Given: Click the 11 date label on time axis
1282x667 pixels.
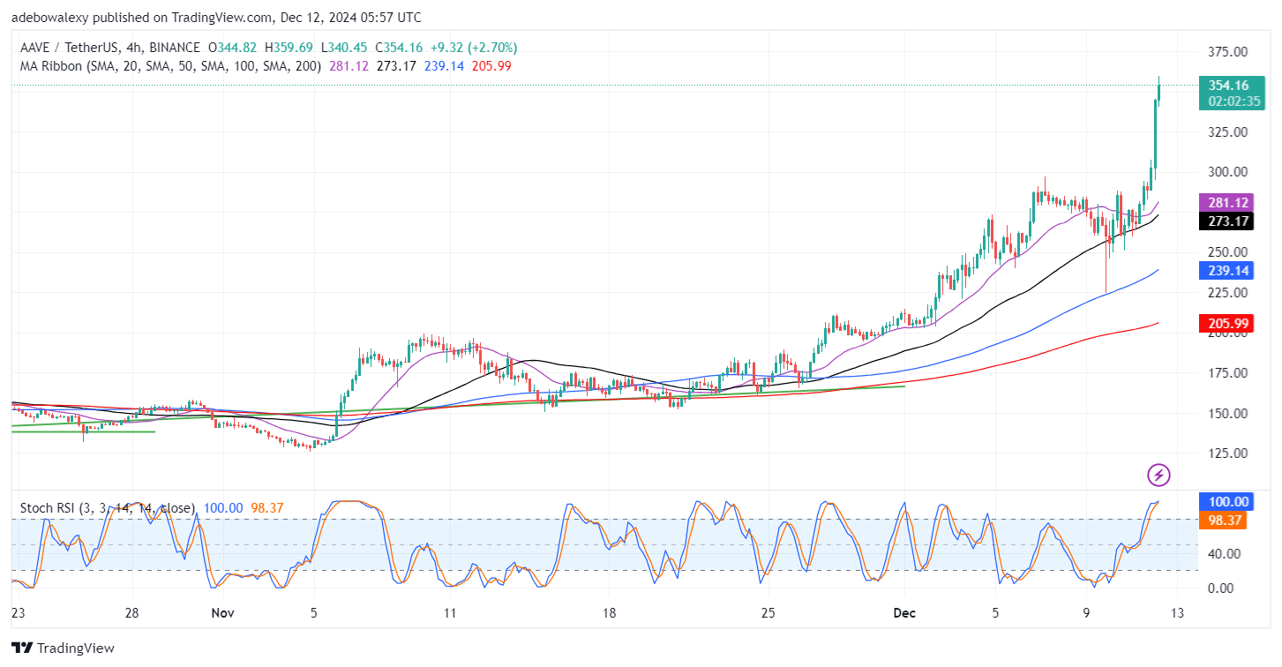Looking at the screenshot, I should (x=450, y=612).
